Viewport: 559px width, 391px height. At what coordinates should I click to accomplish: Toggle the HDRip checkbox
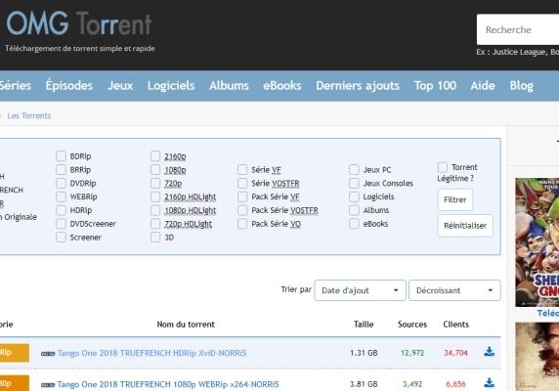[x=61, y=210]
